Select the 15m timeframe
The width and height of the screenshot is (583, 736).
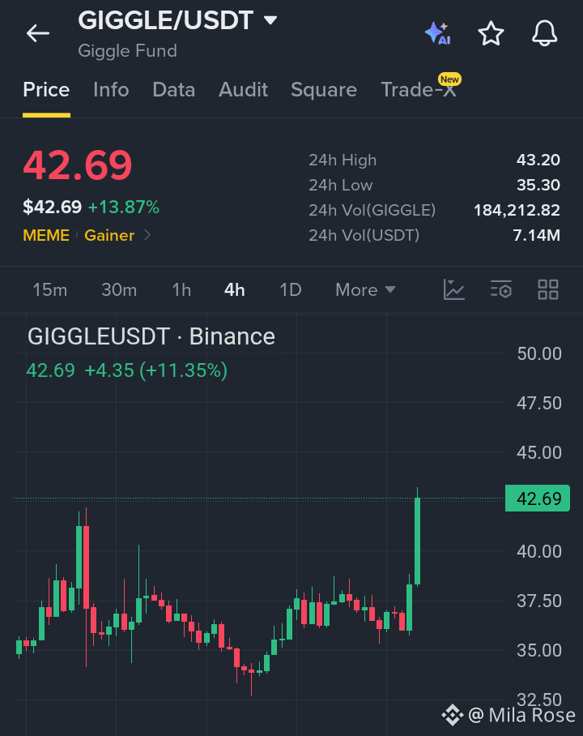click(49, 289)
